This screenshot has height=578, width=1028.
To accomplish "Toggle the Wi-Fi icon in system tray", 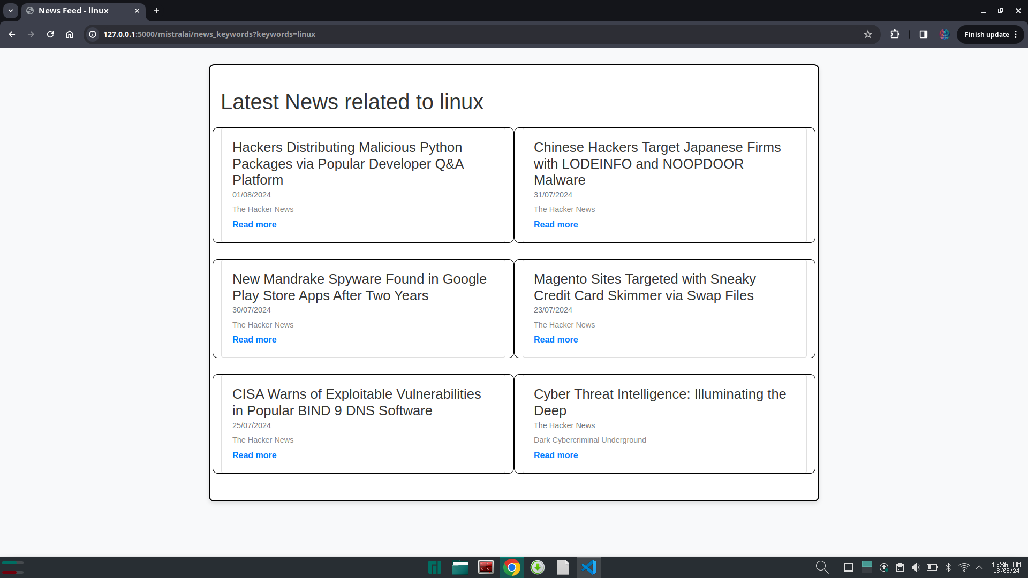I will tap(964, 567).
